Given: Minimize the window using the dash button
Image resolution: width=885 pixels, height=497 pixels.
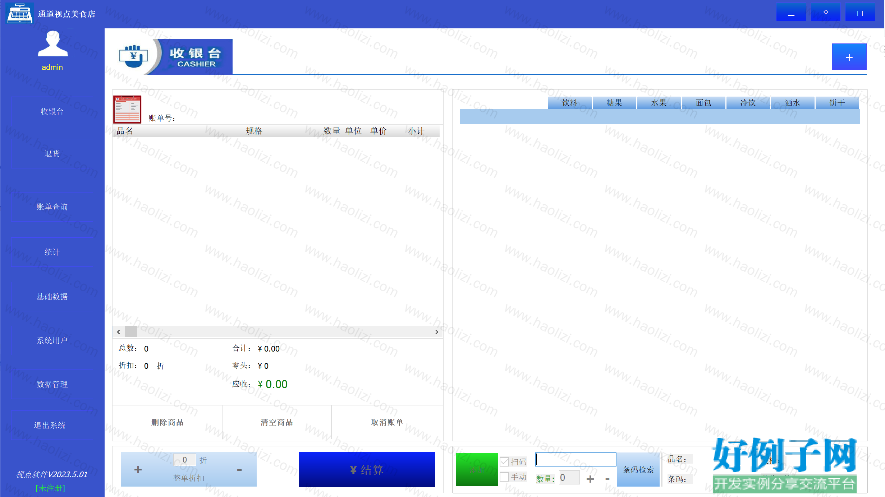Looking at the screenshot, I should tap(791, 12).
